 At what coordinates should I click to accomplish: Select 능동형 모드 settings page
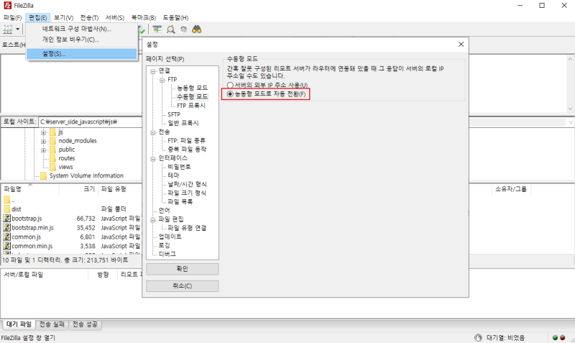click(x=192, y=88)
